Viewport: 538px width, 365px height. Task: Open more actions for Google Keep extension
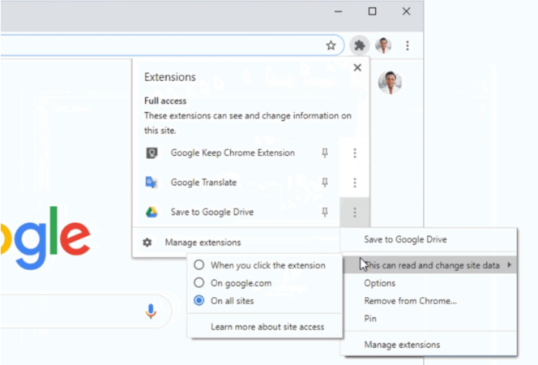pos(355,153)
